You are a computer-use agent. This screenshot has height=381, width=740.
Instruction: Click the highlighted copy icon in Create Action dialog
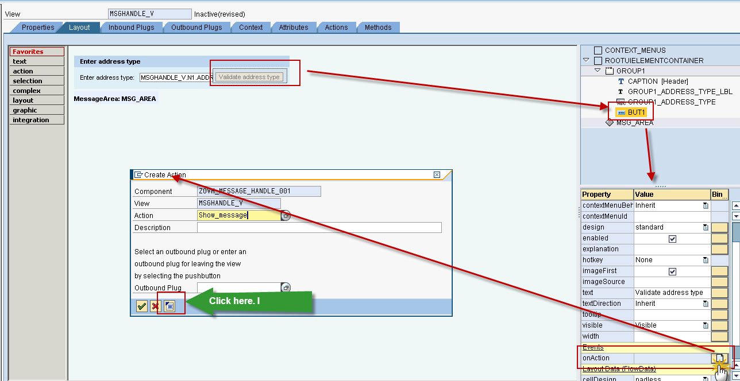[170, 306]
